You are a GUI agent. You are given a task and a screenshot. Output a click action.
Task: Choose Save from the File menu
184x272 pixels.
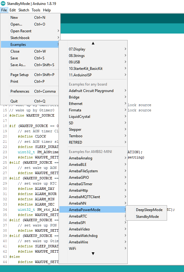point(30,58)
